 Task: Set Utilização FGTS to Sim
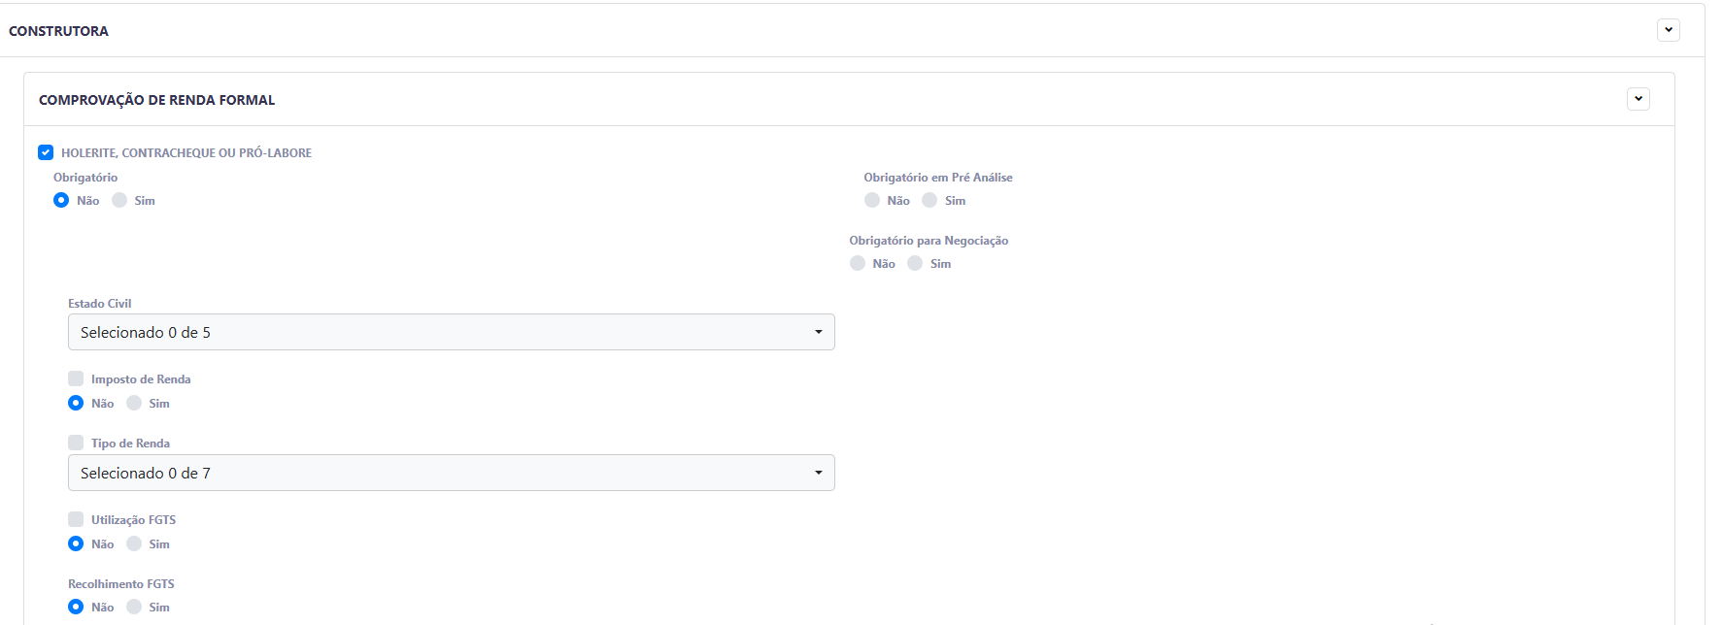click(134, 543)
